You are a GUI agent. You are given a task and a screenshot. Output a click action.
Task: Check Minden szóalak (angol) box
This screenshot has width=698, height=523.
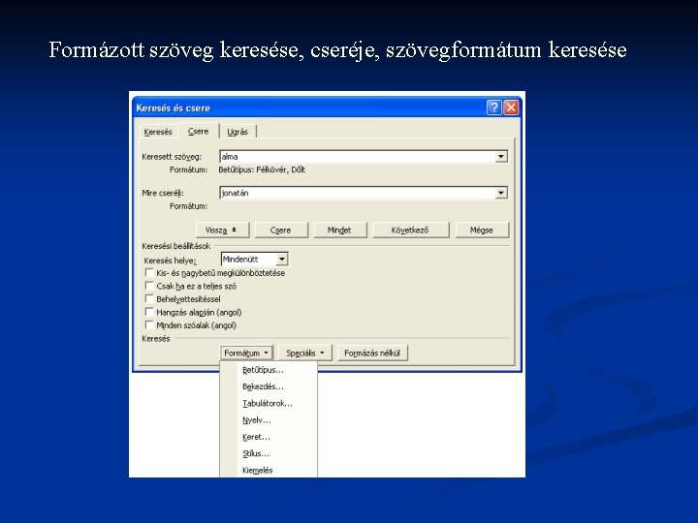click(149, 324)
